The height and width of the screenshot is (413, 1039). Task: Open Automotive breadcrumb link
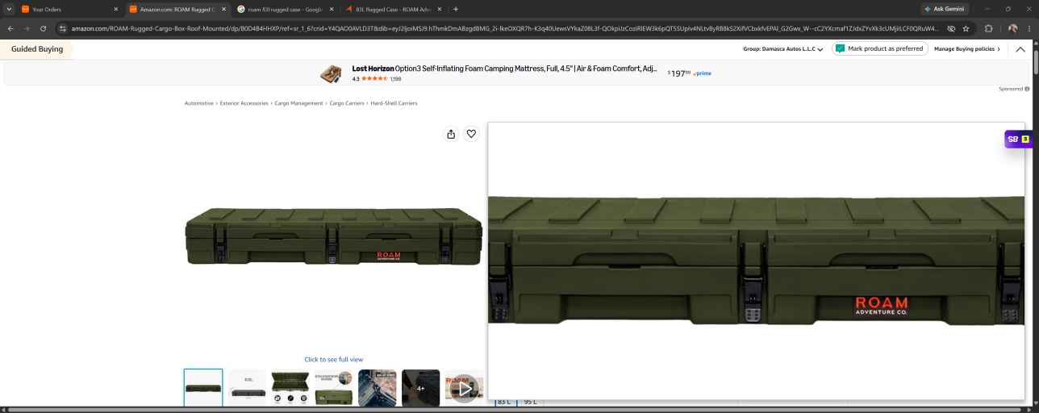199,103
